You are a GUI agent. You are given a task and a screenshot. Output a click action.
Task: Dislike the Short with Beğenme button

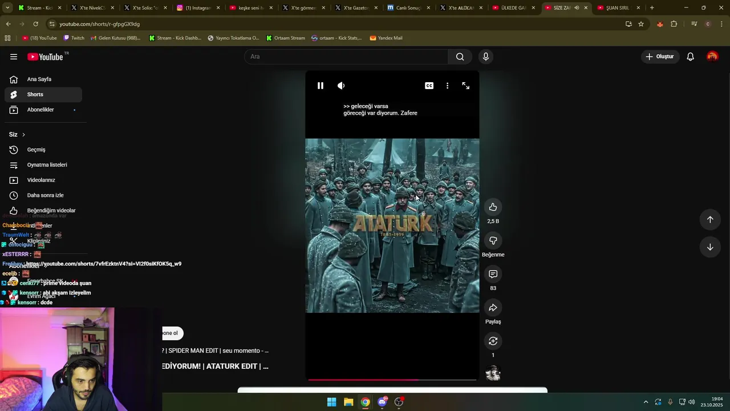pyautogui.click(x=493, y=240)
